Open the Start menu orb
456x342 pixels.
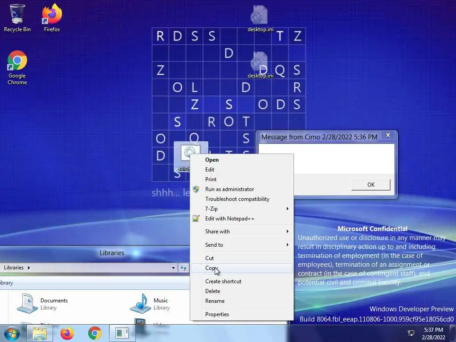pyautogui.click(x=12, y=333)
